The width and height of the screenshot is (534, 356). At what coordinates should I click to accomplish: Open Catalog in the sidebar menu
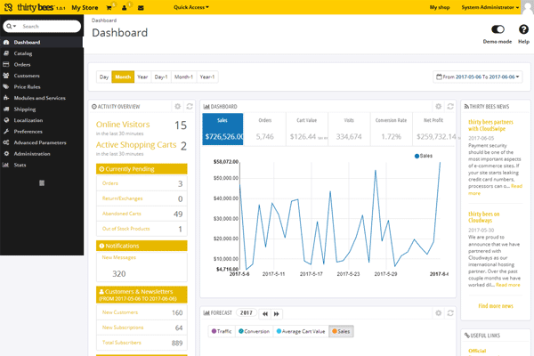pyautogui.click(x=23, y=53)
